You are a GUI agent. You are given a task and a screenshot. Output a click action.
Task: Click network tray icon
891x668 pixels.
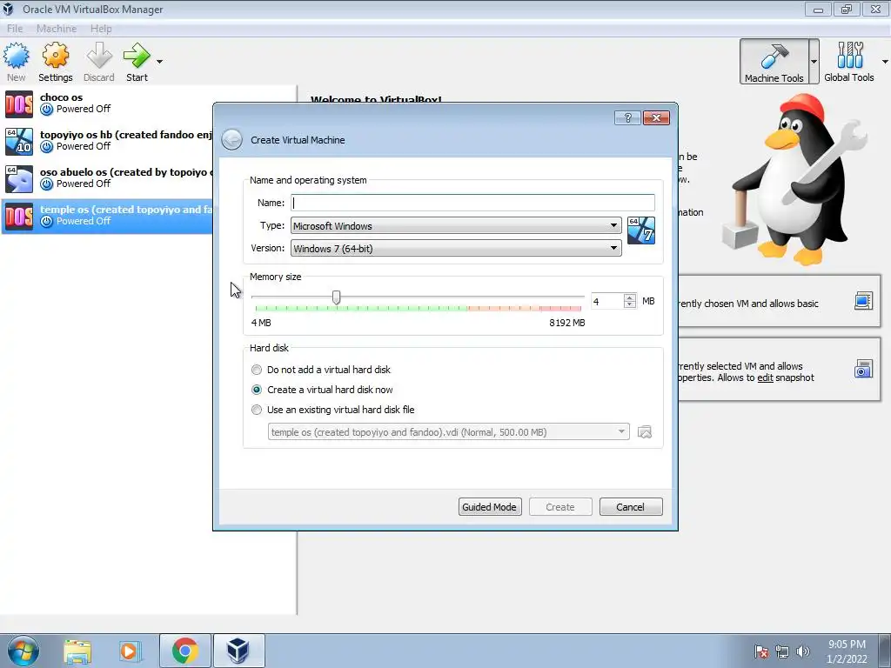782,651
